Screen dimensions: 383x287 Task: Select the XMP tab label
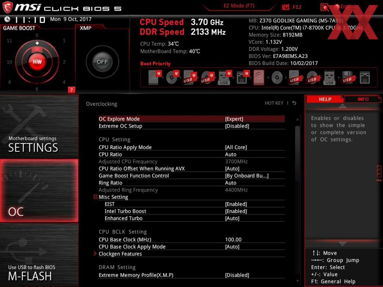click(86, 28)
